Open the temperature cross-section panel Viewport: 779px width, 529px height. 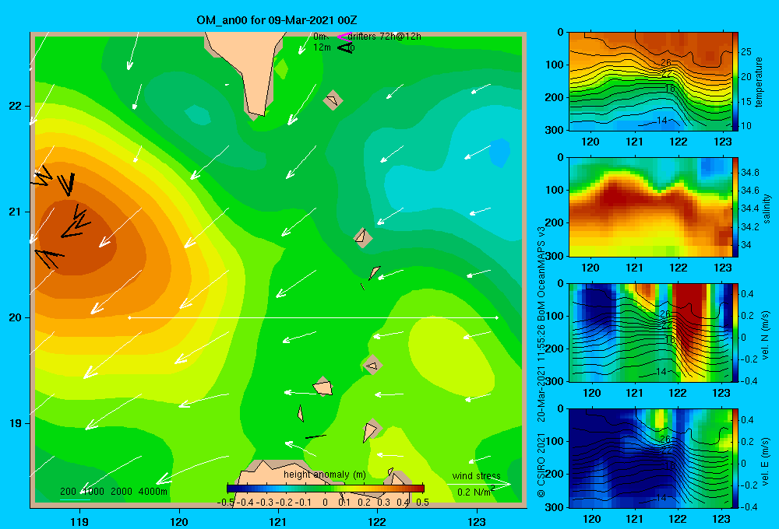click(650, 82)
